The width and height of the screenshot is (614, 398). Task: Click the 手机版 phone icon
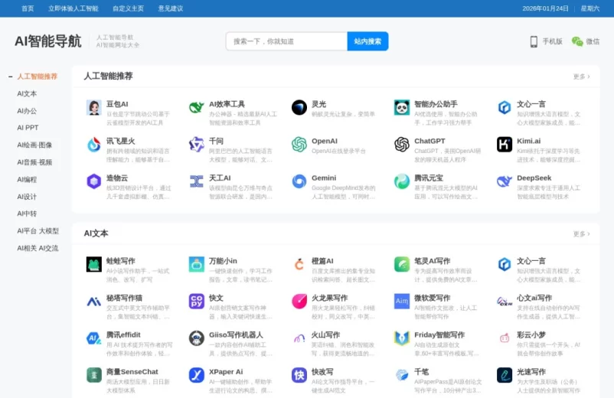click(534, 41)
